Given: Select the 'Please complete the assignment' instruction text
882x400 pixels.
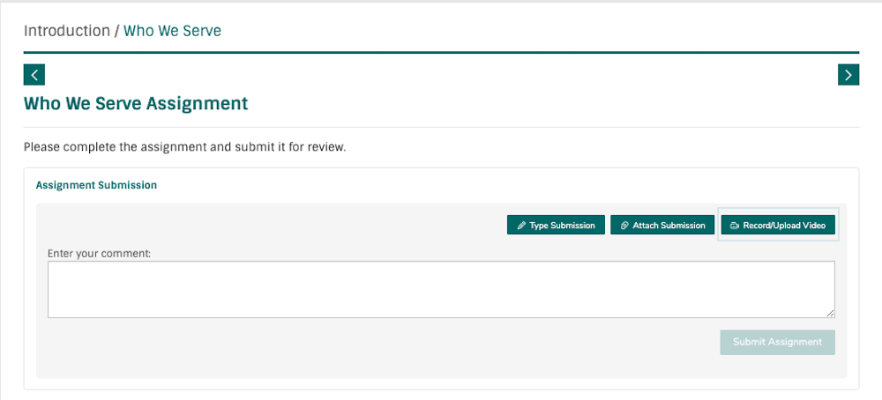Looking at the screenshot, I should (184, 148).
